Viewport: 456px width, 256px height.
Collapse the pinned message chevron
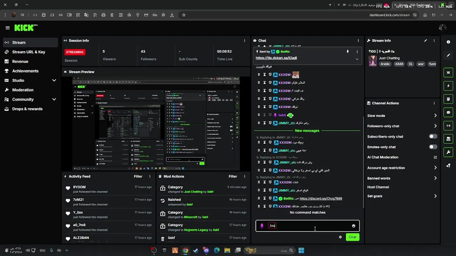click(357, 59)
